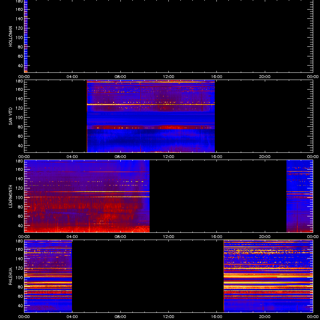Viewport: 320px width, 320px height.
Task: Click Palehua's evening spectrogram data block
Action: coord(268,276)
